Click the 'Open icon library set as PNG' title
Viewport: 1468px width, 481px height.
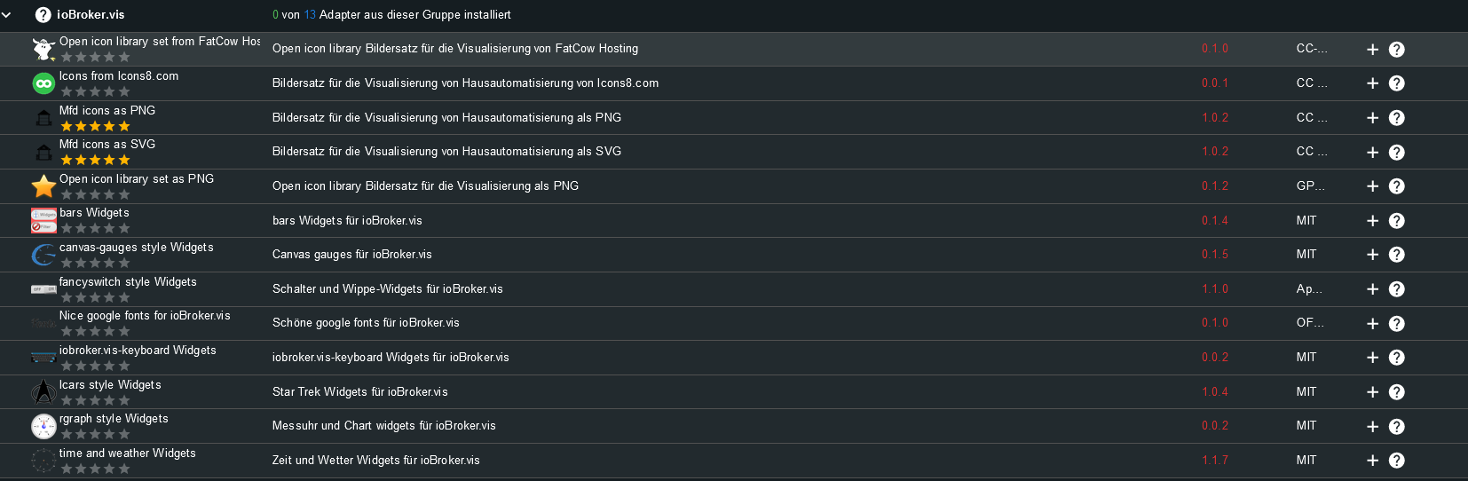137,178
